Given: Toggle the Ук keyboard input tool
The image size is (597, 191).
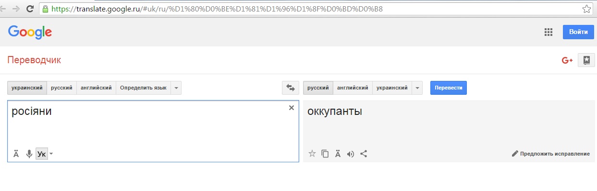Looking at the screenshot, I should [42, 154].
